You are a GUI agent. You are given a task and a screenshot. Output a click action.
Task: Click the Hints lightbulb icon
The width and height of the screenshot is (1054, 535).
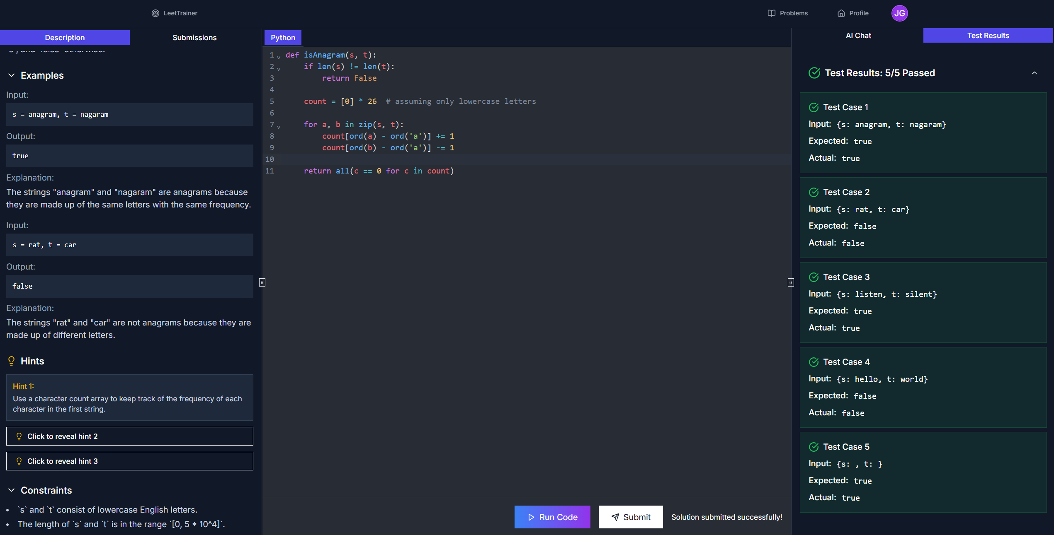pyautogui.click(x=12, y=361)
